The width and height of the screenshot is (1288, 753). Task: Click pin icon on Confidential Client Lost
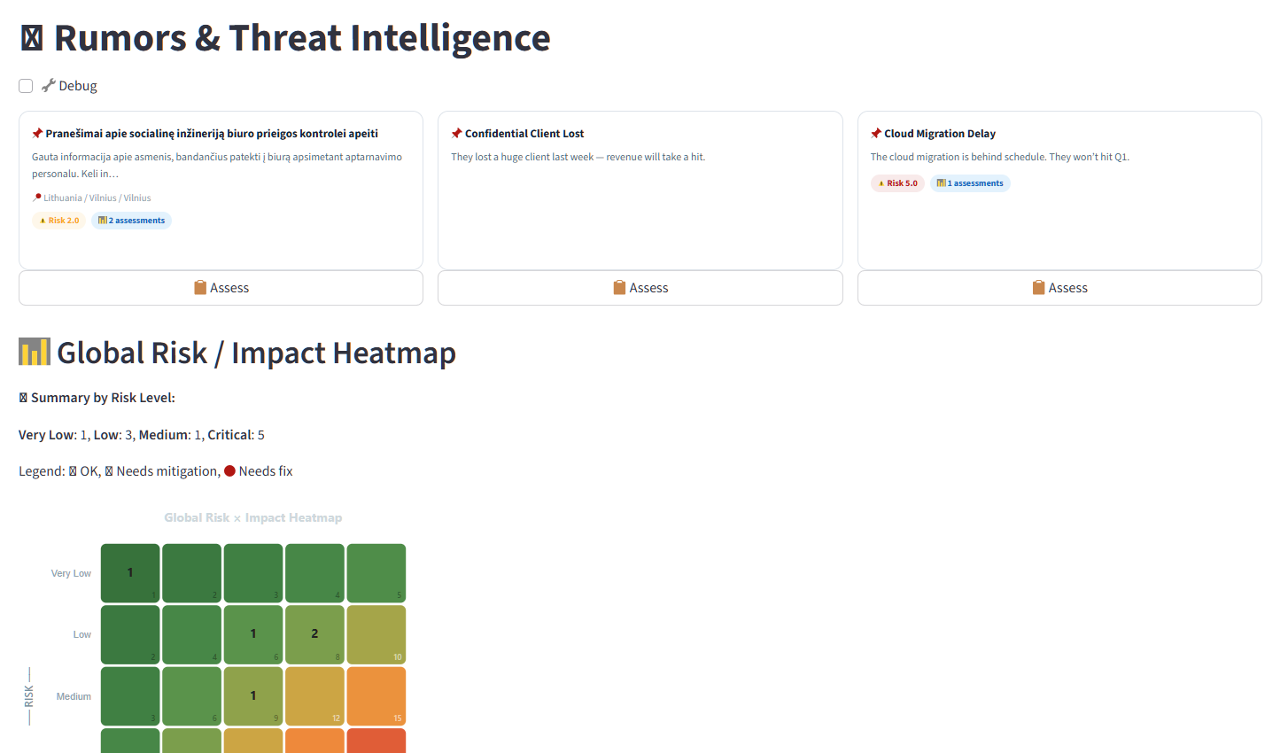[456, 134]
